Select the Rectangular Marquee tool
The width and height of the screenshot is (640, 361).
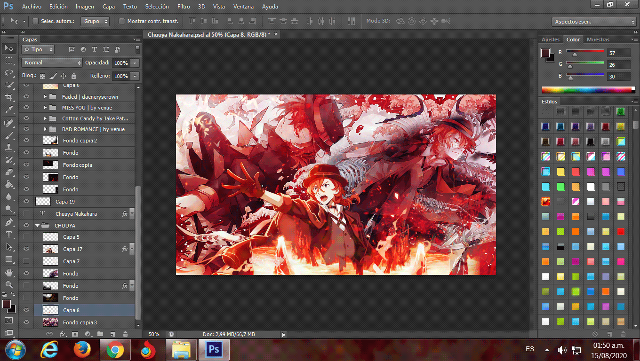(x=9, y=61)
